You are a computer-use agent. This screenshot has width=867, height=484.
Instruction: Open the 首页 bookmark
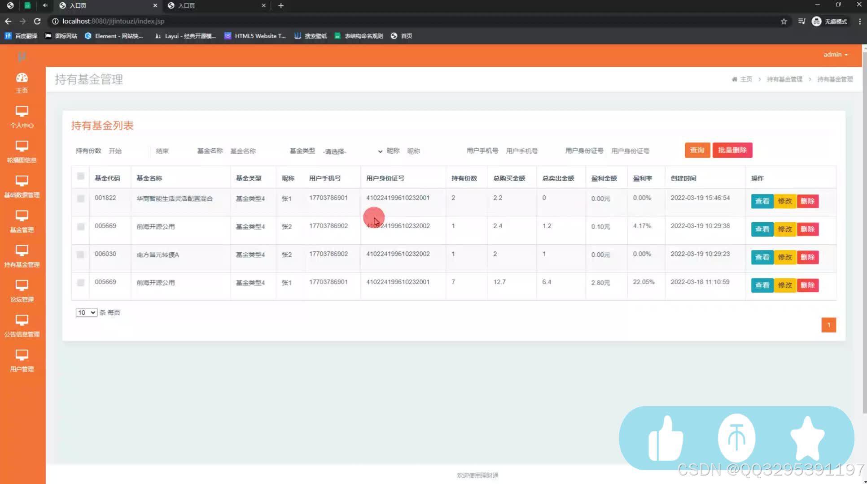pyautogui.click(x=402, y=36)
